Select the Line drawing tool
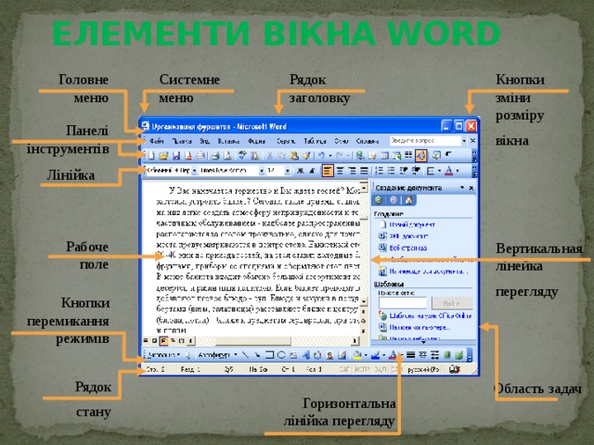Viewport: 594px width, 445px height. [245, 355]
